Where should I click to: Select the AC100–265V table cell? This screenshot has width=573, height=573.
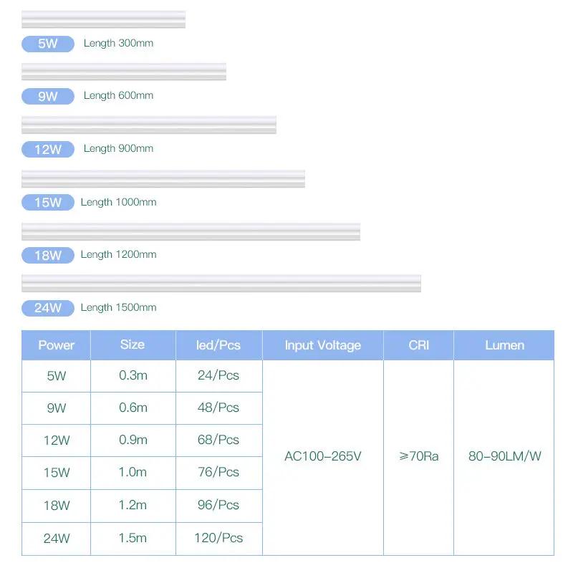[x=323, y=456]
